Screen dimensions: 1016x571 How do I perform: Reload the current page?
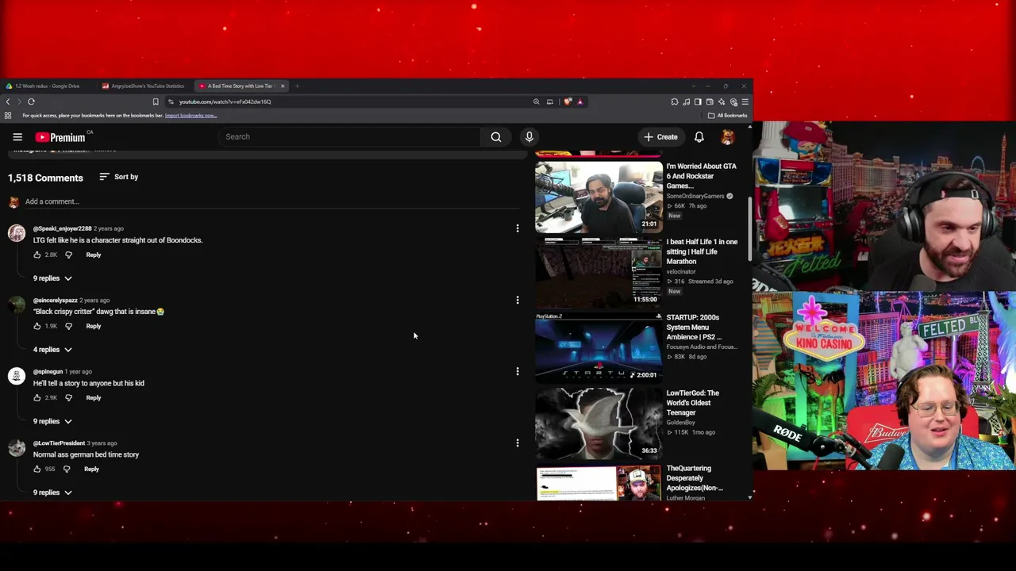tap(31, 102)
